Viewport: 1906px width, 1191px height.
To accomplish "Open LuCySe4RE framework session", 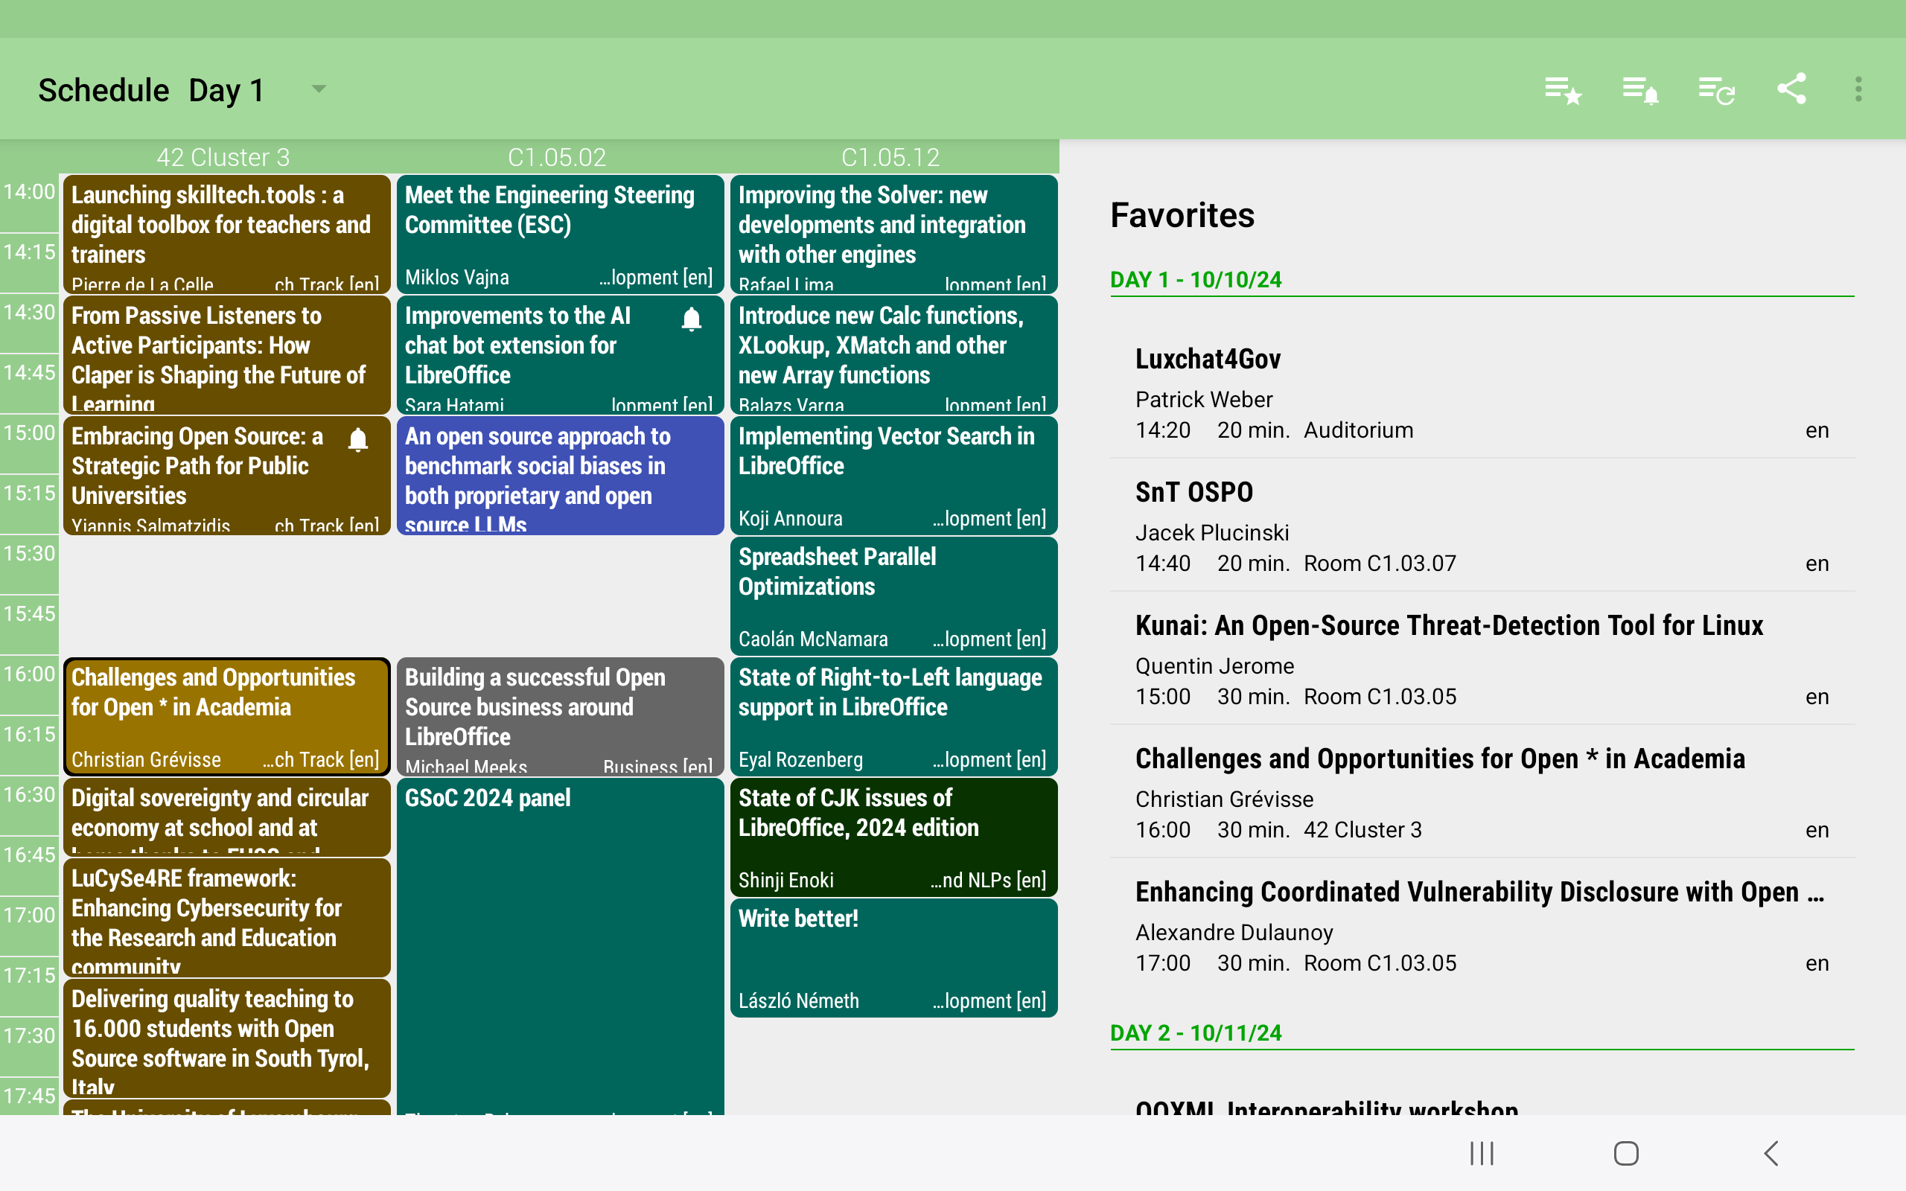I will pos(227,917).
